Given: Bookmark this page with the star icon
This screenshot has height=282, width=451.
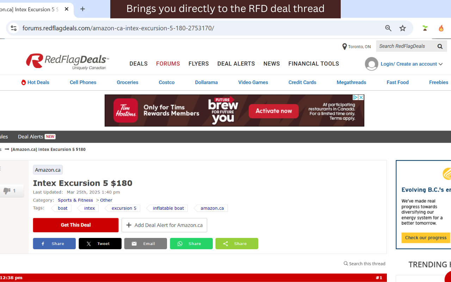Looking at the screenshot, I should tap(403, 28).
